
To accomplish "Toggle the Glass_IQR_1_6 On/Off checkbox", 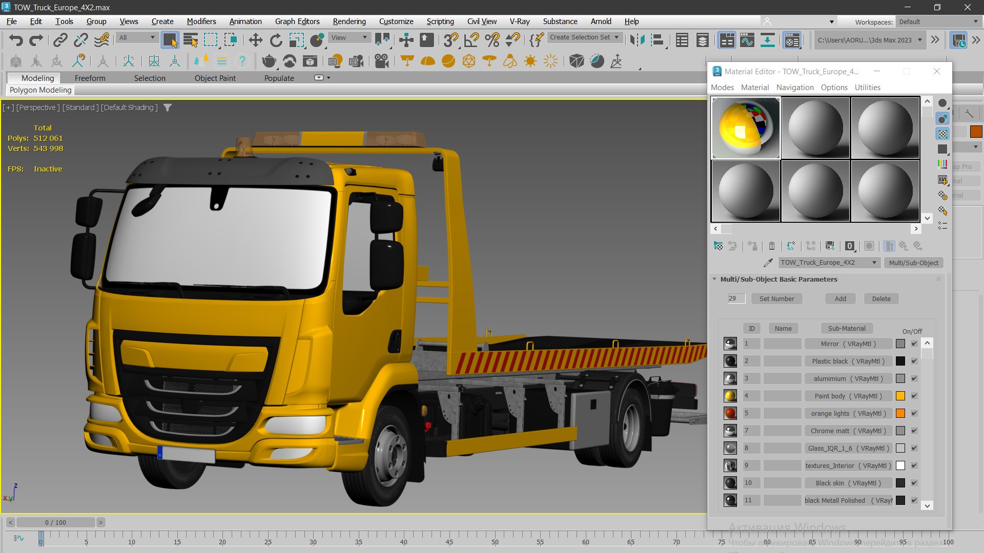I will 914,448.
